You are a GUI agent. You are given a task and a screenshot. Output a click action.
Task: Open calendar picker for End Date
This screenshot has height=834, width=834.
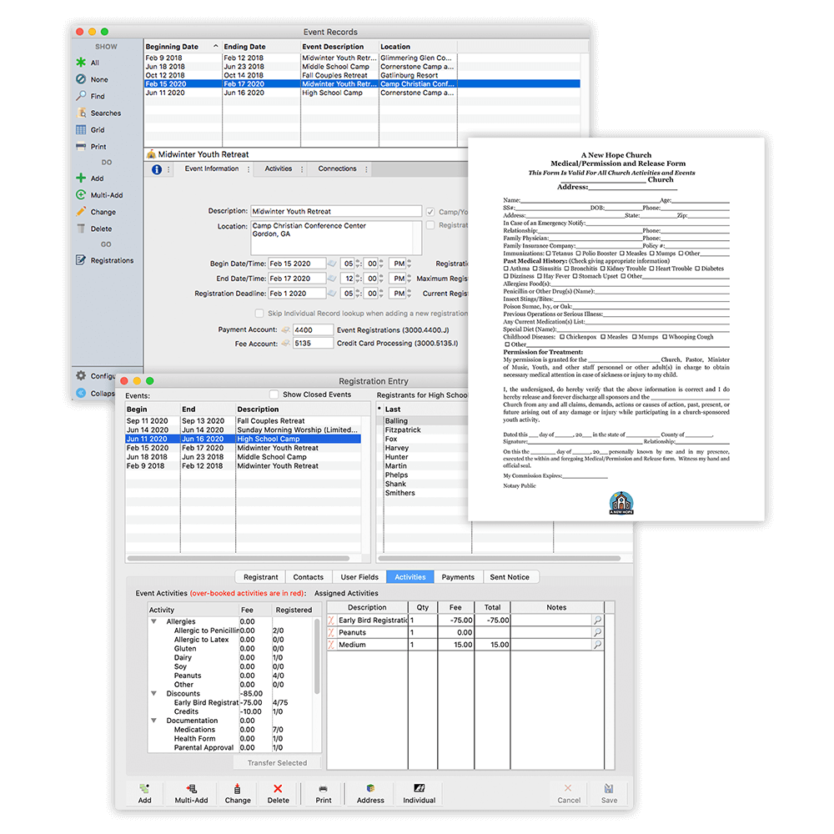[332, 279]
